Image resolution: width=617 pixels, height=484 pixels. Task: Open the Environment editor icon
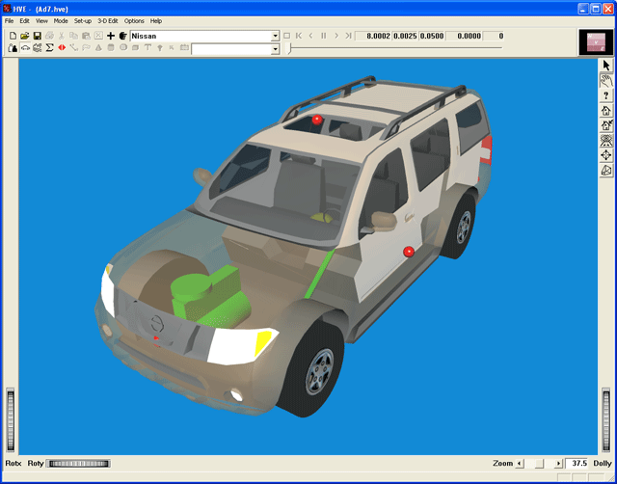pyautogui.click(x=38, y=48)
